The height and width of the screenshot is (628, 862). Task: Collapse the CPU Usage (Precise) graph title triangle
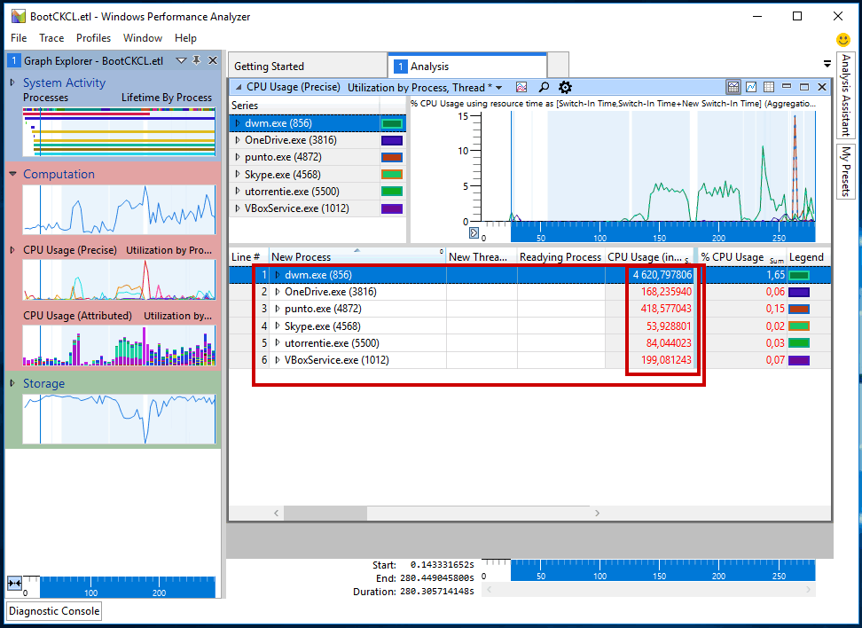pos(239,87)
